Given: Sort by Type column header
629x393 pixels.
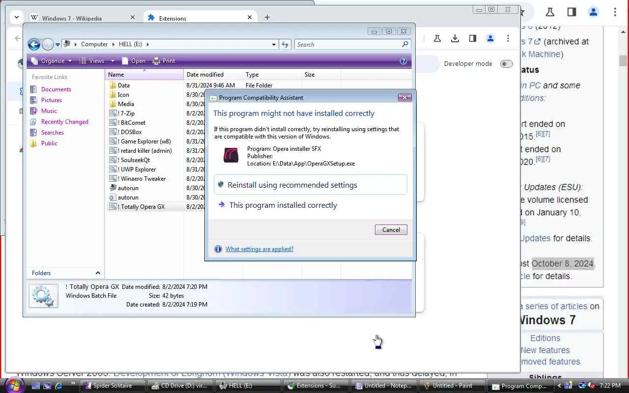Looking at the screenshot, I should pyautogui.click(x=272, y=75).
